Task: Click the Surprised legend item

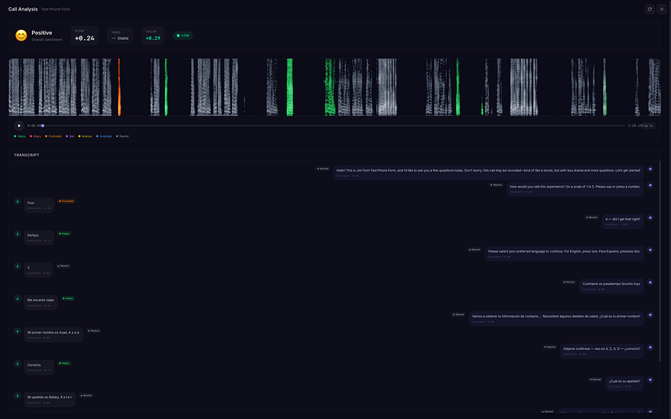Action: coord(104,136)
